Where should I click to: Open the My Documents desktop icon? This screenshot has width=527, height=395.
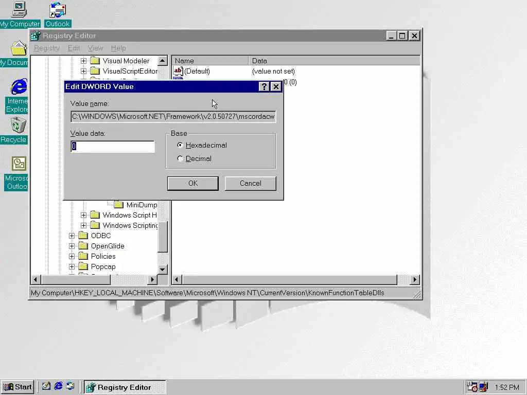click(19, 48)
